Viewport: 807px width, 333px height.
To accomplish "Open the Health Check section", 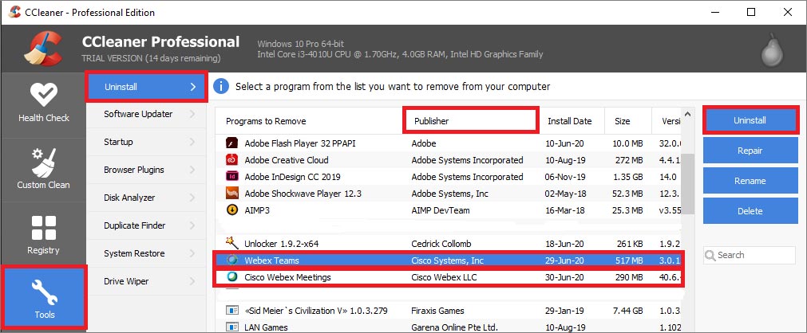I will click(43, 104).
